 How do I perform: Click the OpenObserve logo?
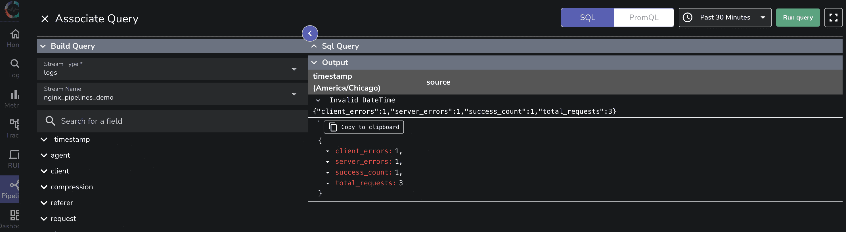12,10
